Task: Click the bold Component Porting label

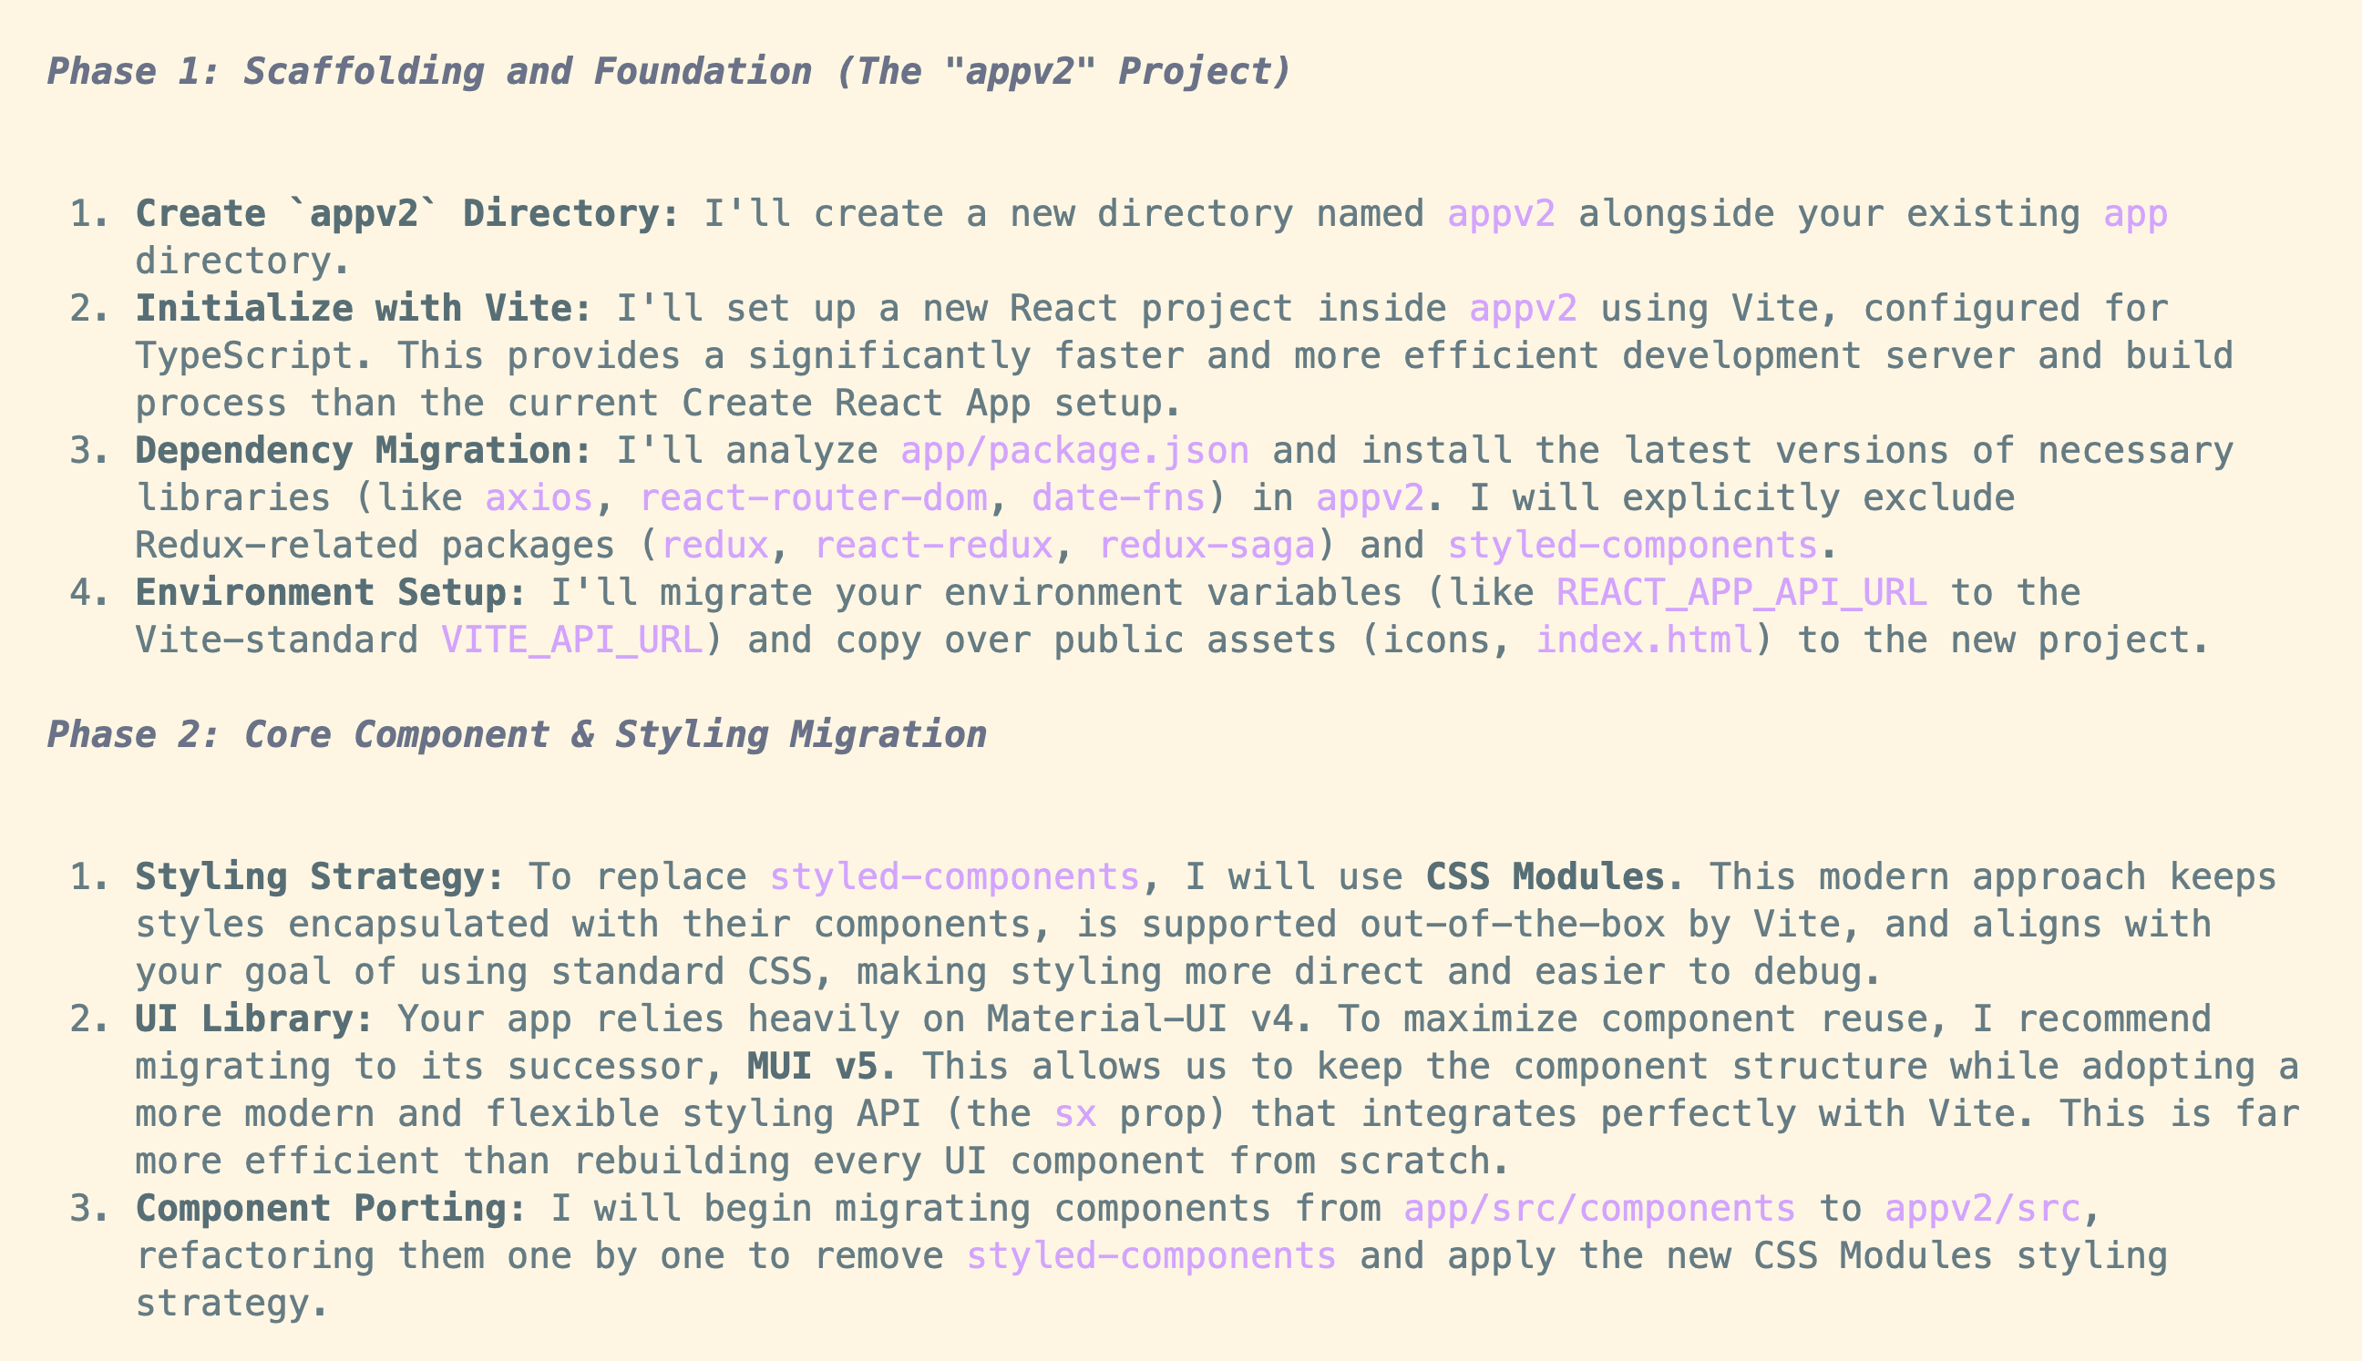Action: click(332, 1209)
